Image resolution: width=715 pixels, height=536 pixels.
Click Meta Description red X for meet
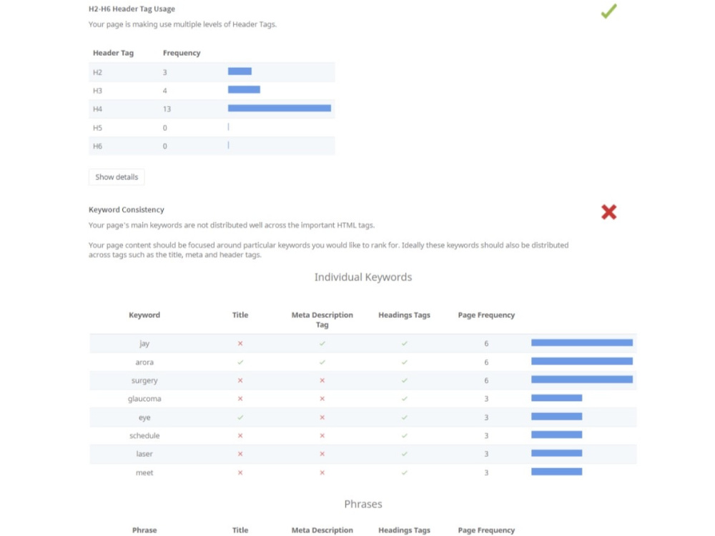[322, 472]
